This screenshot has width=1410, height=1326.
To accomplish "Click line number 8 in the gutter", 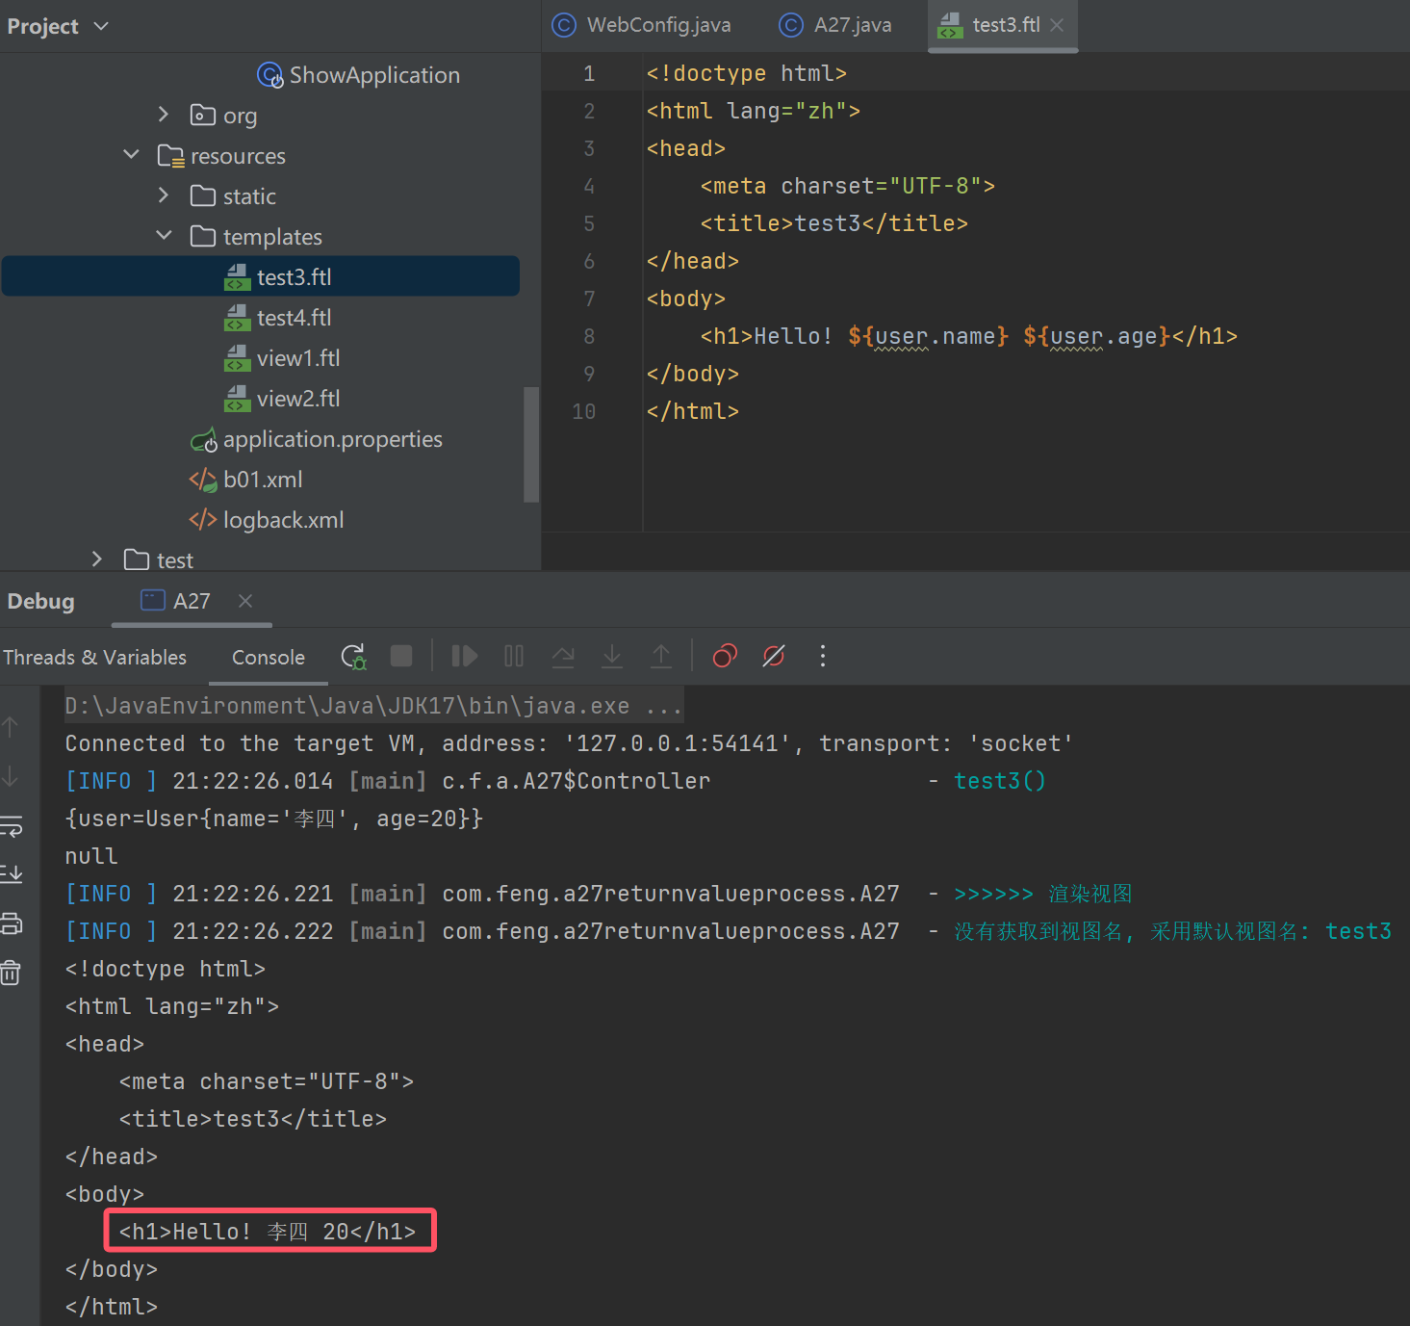I will [589, 336].
